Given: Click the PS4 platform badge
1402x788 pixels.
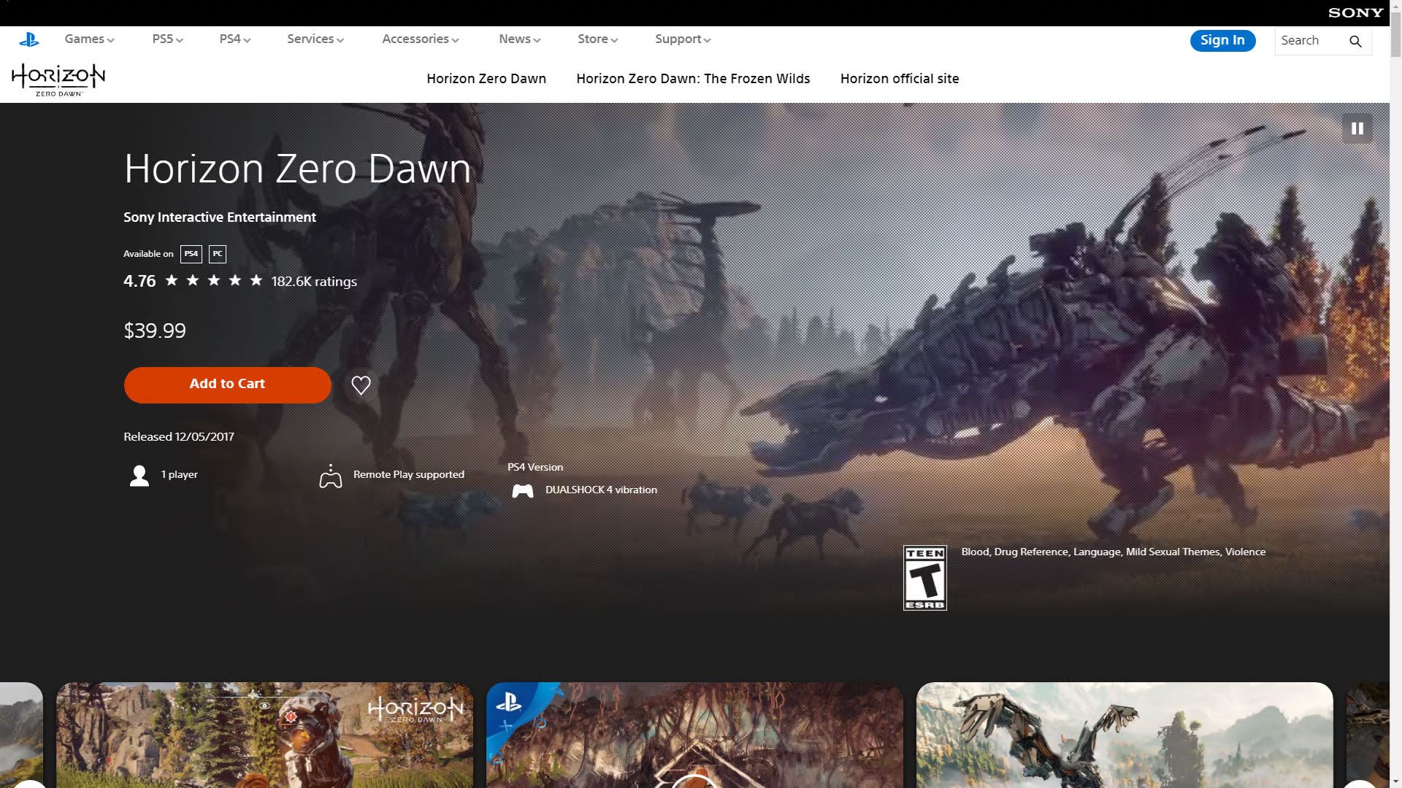Looking at the screenshot, I should pos(191,254).
